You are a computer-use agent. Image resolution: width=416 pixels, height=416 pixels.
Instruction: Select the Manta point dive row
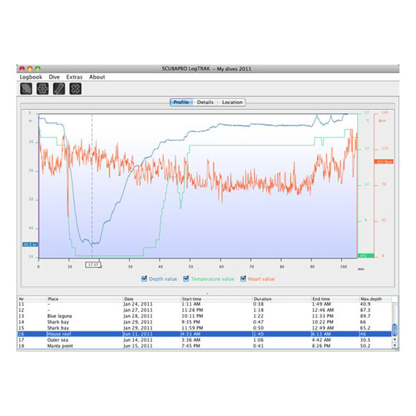click(x=204, y=346)
